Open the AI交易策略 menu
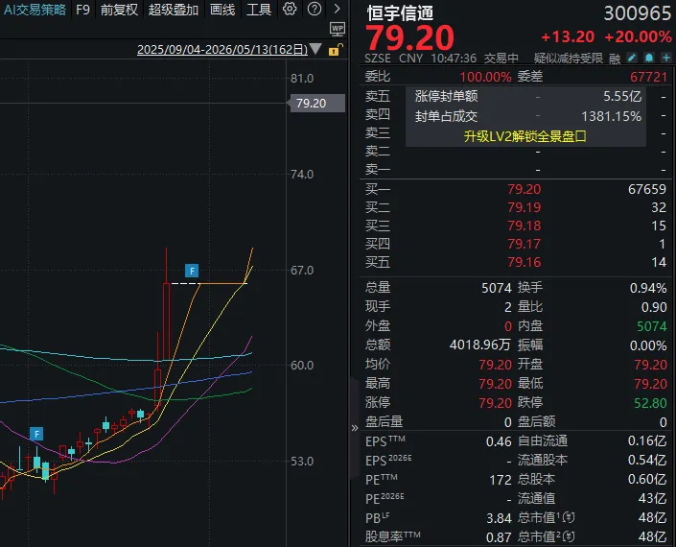Viewport: 676px width, 547px height. tap(35, 10)
